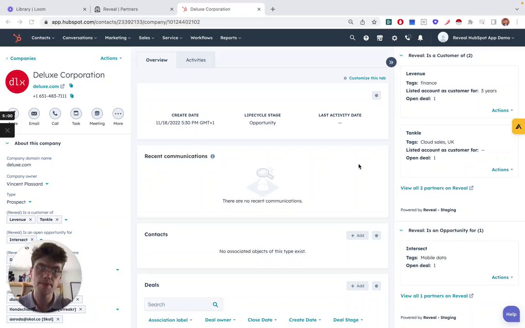Open the deluxe.com website link
Screen dimensions: 525x328
pyautogui.click(x=49, y=87)
